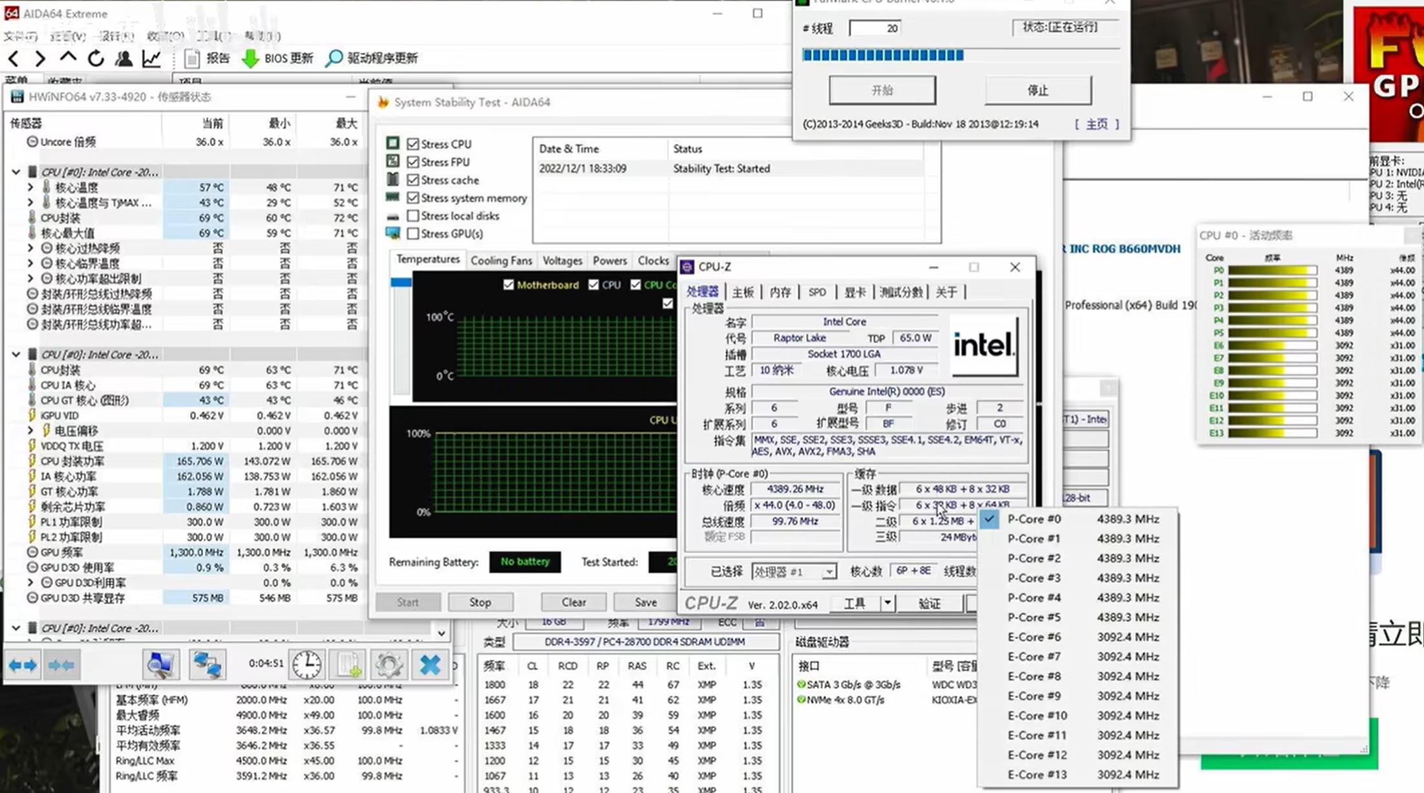Click the AIDA64 refresh toolbar icon
The image size is (1424, 793).
click(x=96, y=58)
